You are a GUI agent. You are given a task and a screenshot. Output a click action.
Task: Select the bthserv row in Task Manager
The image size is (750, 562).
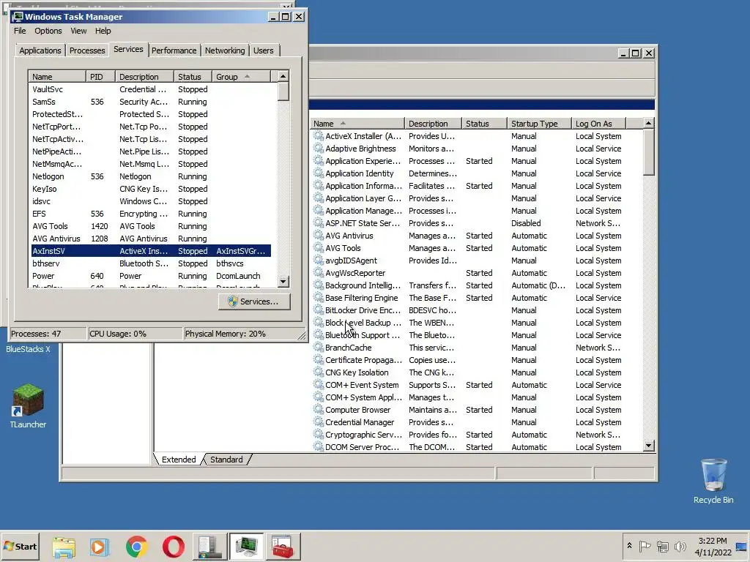coord(151,263)
